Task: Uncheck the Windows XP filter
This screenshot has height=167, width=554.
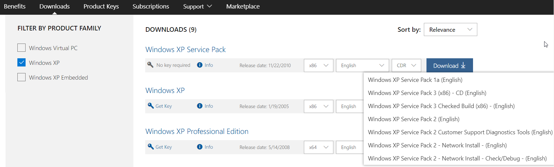Action: coord(21,63)
